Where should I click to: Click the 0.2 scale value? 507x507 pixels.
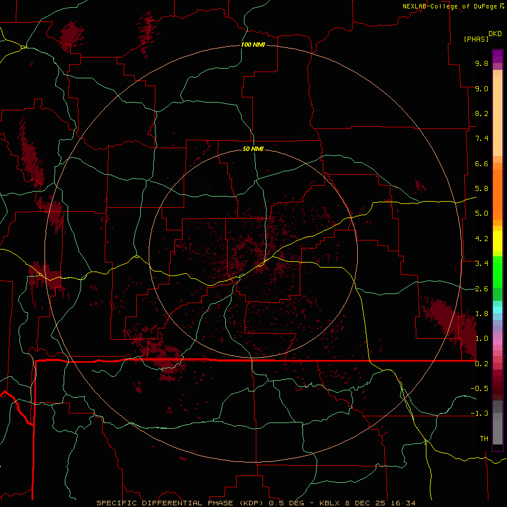(482, 364)
